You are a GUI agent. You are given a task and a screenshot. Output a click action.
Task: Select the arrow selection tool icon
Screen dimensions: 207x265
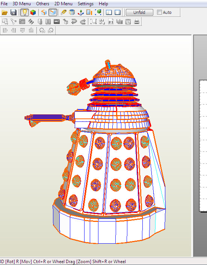coord(5,22)
